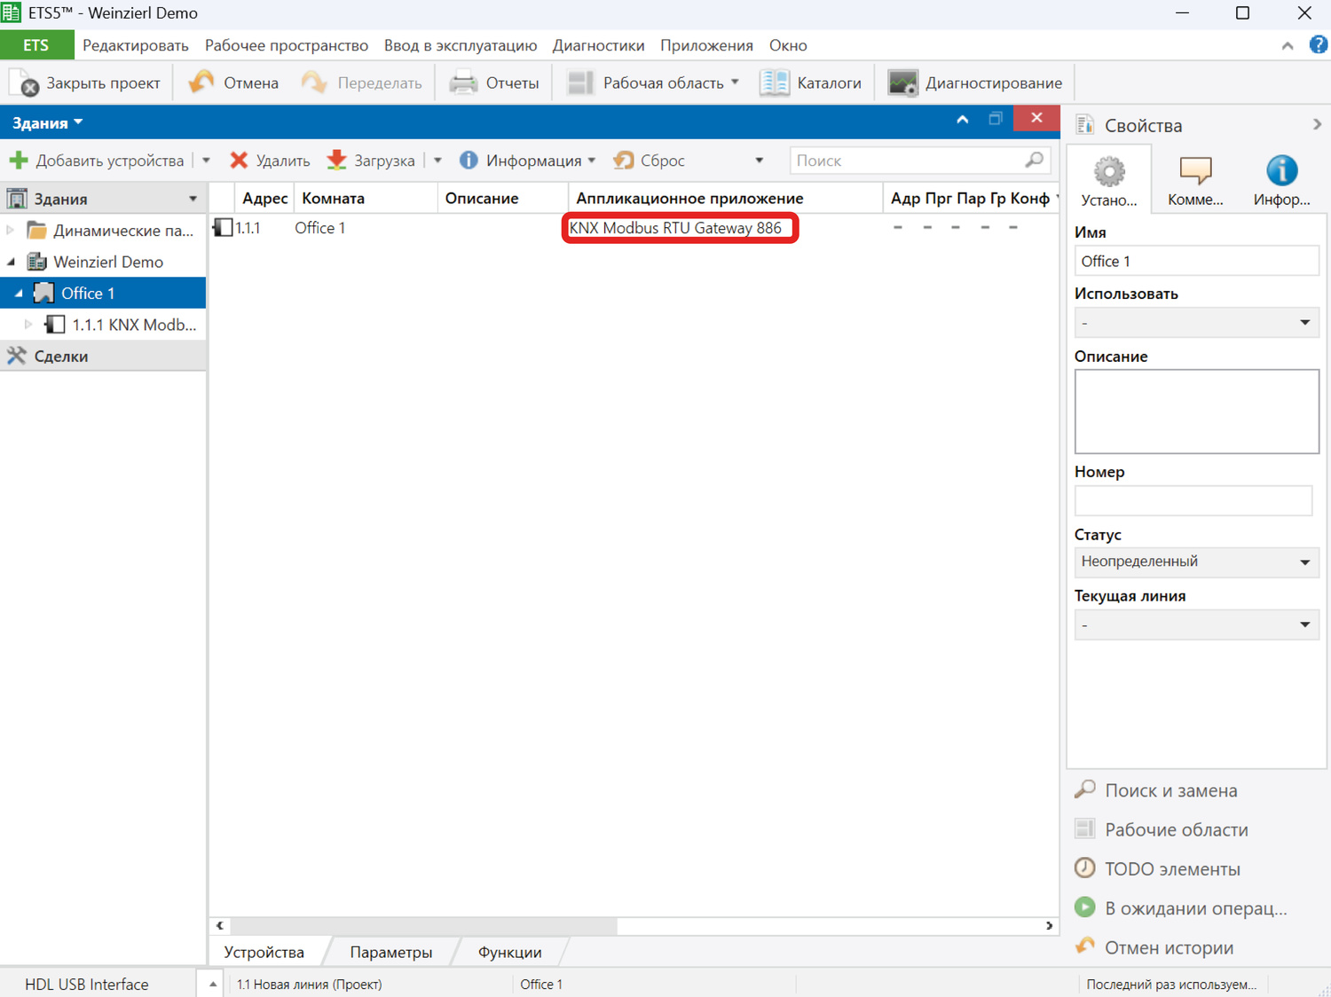Viewport: 1331px width, 997px height.
Task: Click the Undo (Отмена) arrow icon
Action: (201, 82)
